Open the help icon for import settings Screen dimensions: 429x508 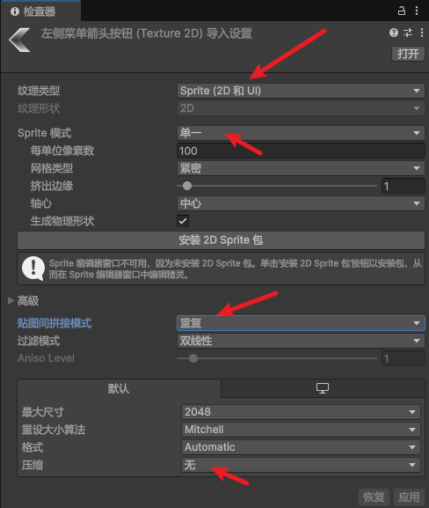point(394,33)
